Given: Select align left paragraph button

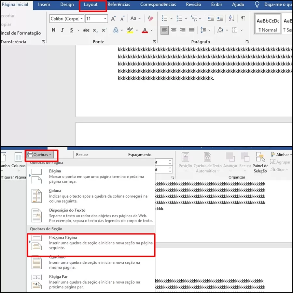Looking at the screenshot, I should click(164, 30).
